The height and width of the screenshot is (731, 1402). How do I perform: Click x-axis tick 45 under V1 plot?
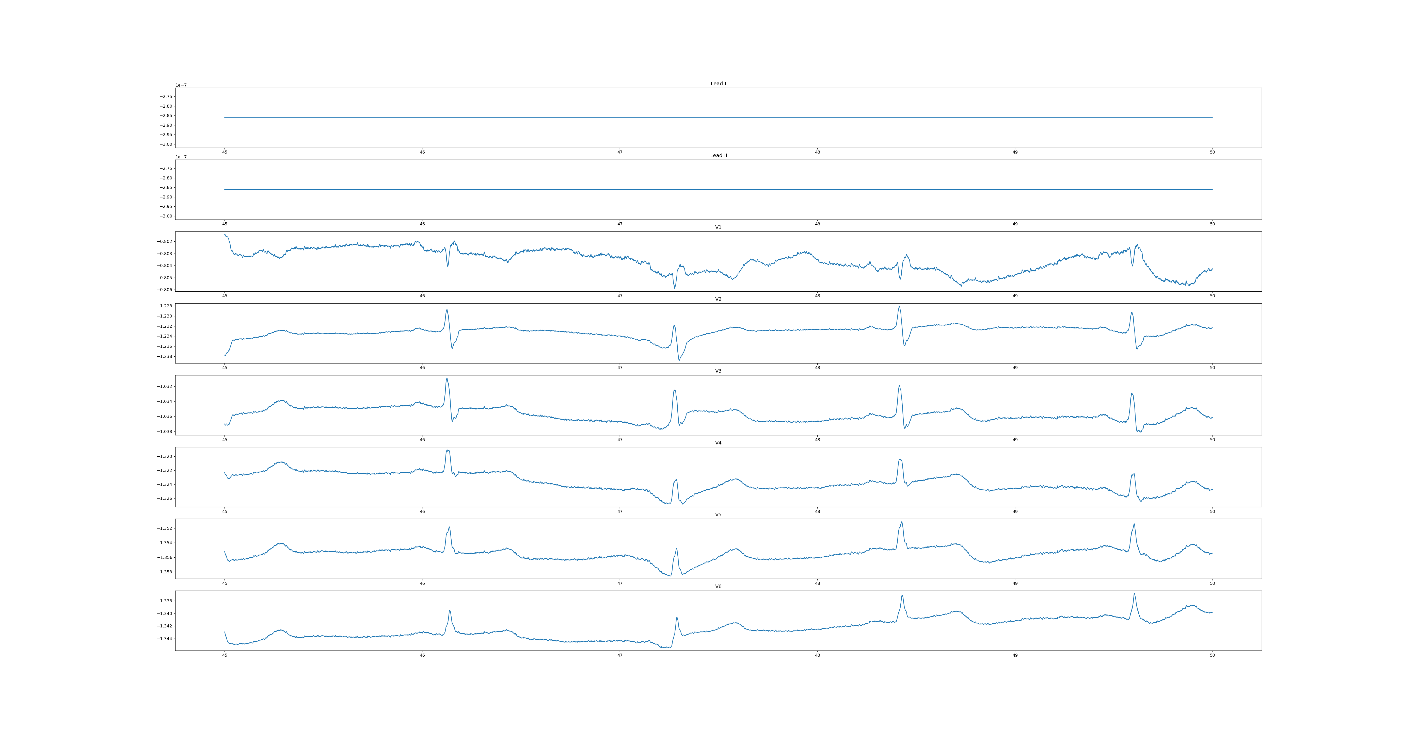coord(225,296)
